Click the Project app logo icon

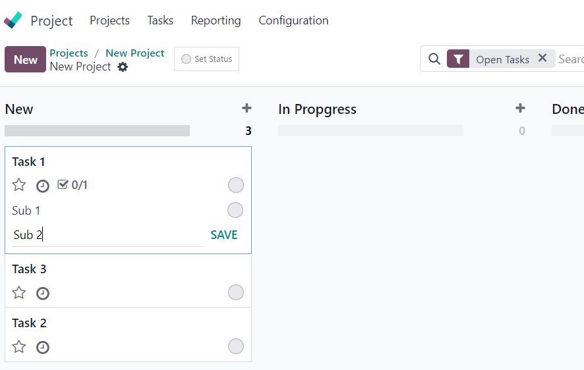coord(13,20)
